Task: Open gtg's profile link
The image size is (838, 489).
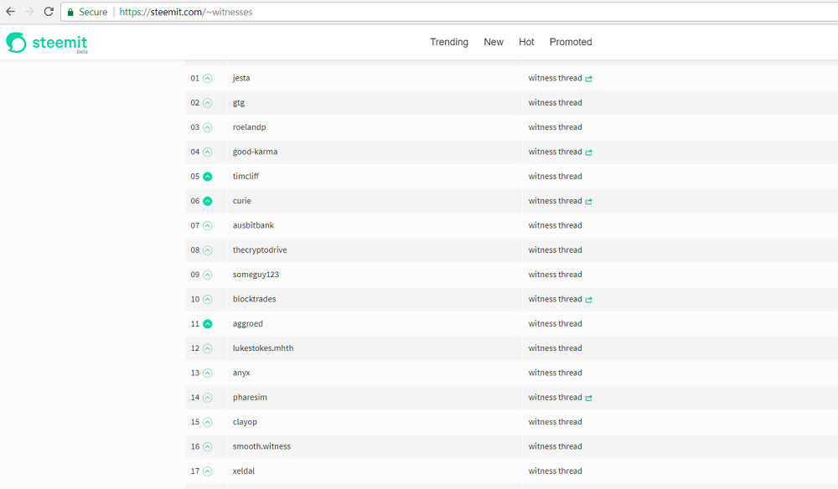Action: (238, 102)
